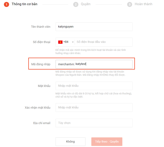Go to the Hoàn thành step label
This screenshot has height=147, width=164.
143,4
